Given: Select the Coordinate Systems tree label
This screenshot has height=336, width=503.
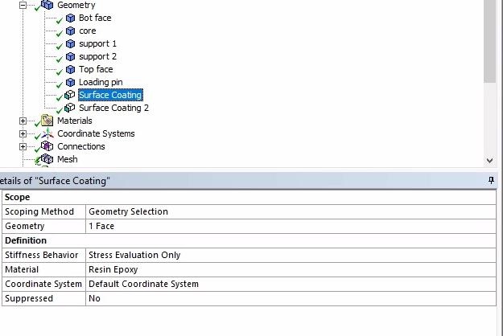Looking at the screenshot, I should coord(96,133).
